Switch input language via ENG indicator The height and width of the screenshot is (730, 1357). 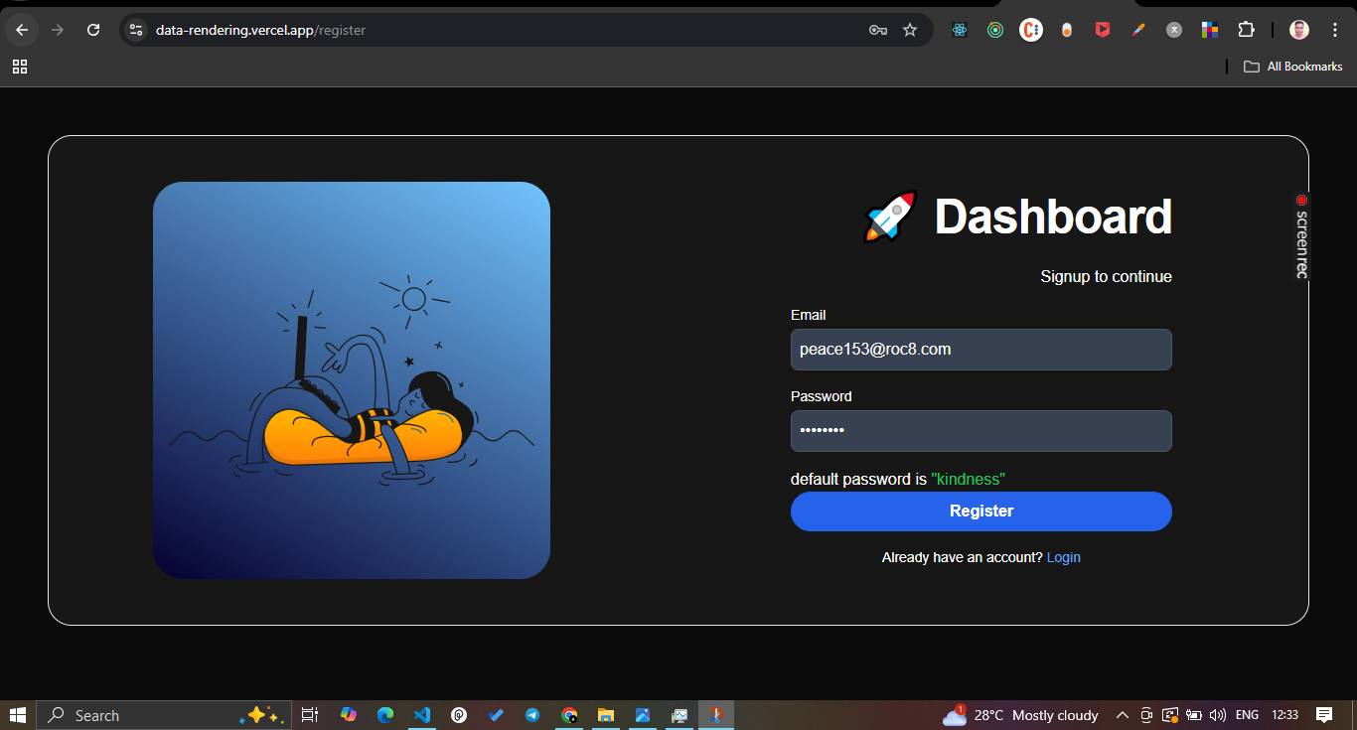tap(1246, 714)
